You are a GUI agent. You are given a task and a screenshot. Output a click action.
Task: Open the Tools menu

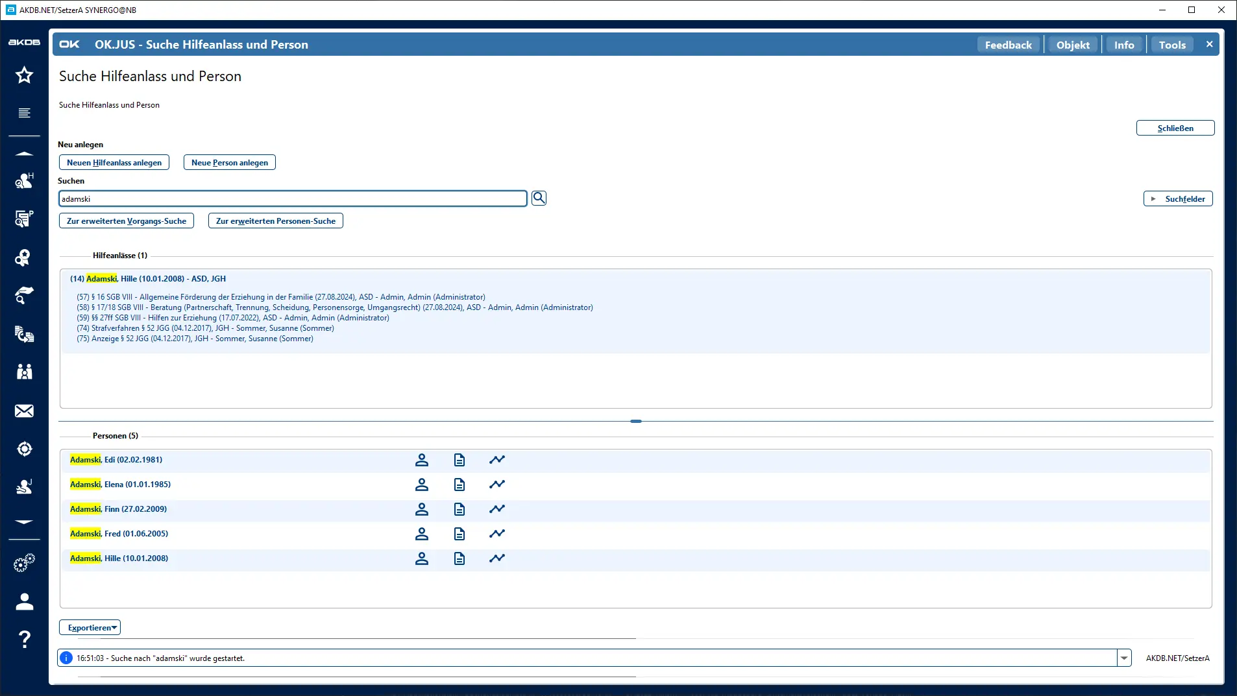click(1172, 45)
